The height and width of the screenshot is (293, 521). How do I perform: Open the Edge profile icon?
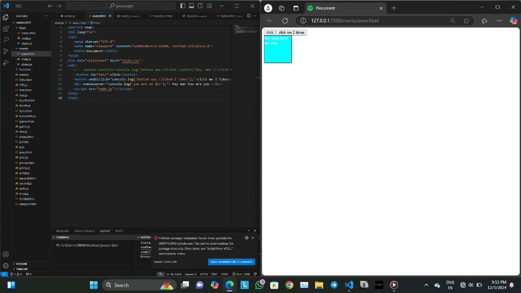(x=268, y=8)
